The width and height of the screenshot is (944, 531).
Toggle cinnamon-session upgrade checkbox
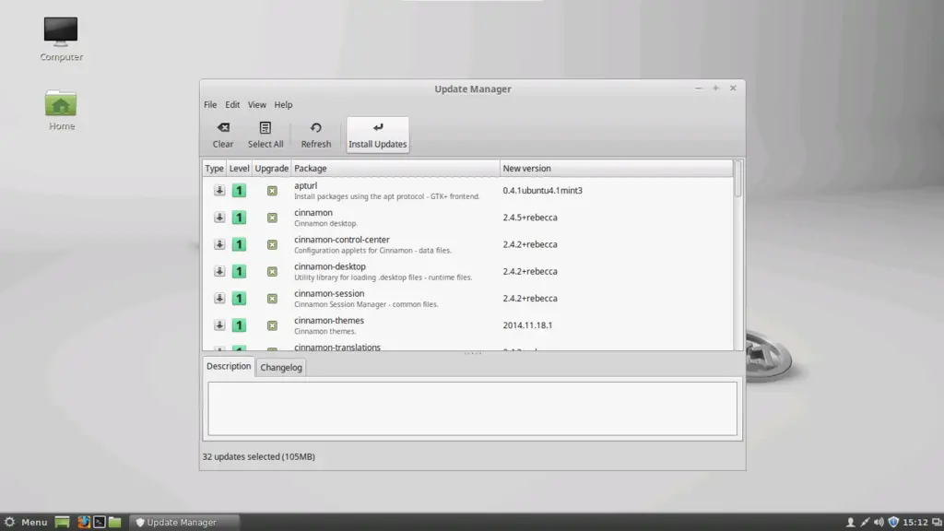(272, 300)
